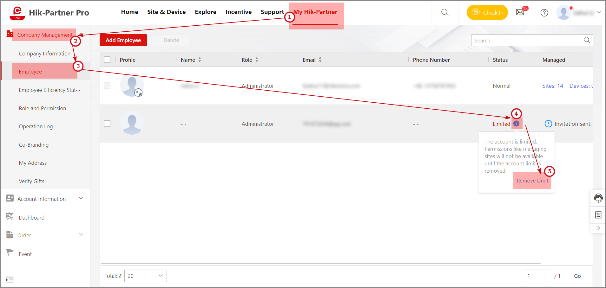Screen dimensions: 606x288
Task: Expand the floating panel double-chevron icon
Action: click(598, 228)
